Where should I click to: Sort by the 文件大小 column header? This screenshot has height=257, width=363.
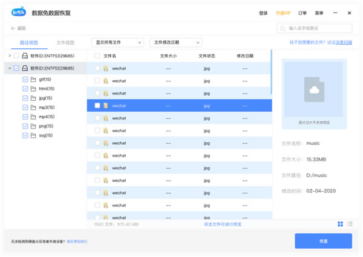[168, 56]
